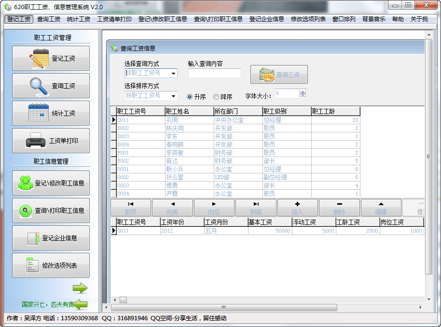Open the 登记\修改职工信息 menu
441x327 pixels.
coord(163,19)
